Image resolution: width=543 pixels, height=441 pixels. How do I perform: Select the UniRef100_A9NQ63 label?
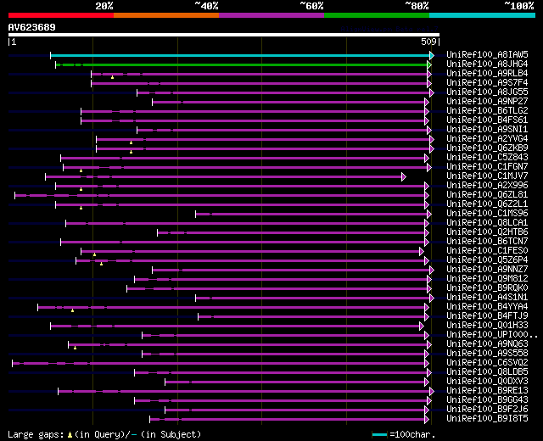[x=487, y=344]
